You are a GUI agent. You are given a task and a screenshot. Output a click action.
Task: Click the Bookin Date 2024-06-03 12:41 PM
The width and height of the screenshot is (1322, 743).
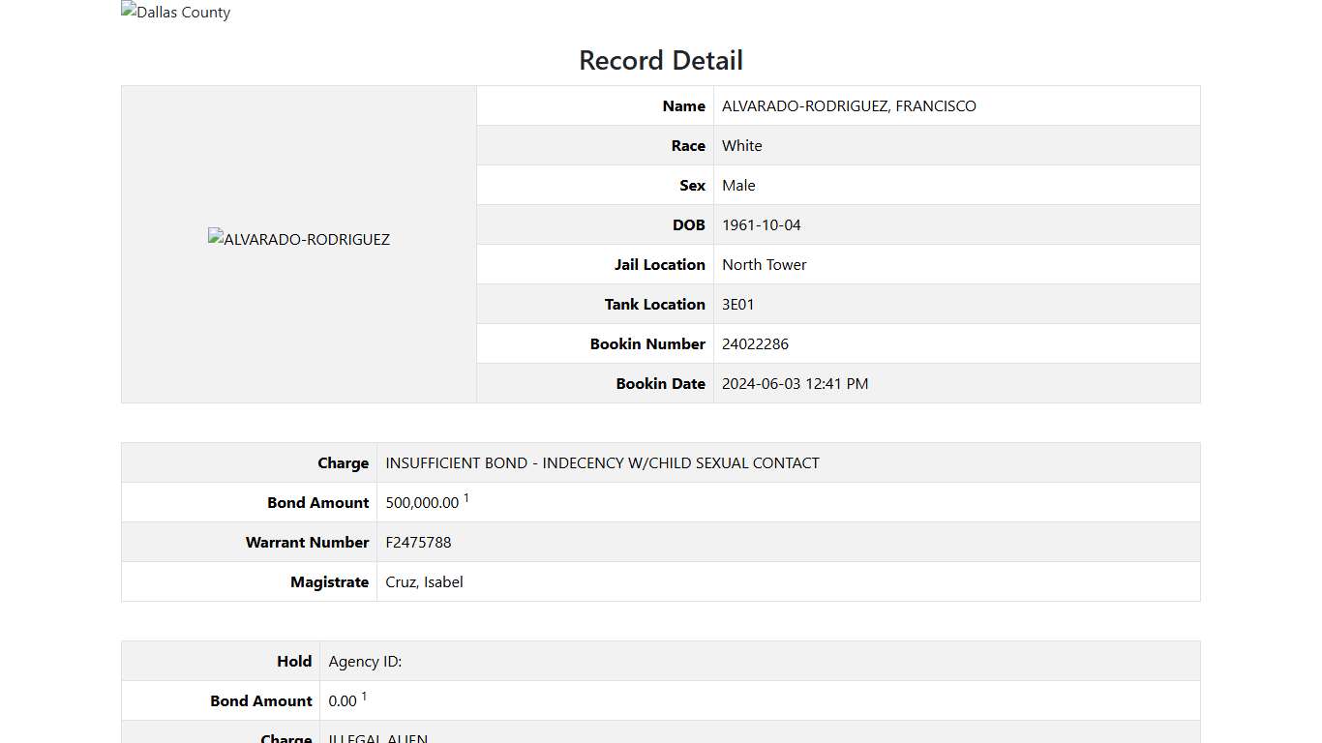[x=795, y=383]
